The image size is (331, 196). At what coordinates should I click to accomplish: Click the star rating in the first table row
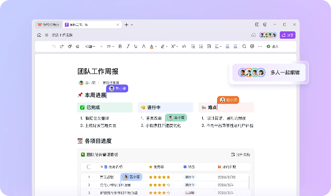[x=160, y=177]
